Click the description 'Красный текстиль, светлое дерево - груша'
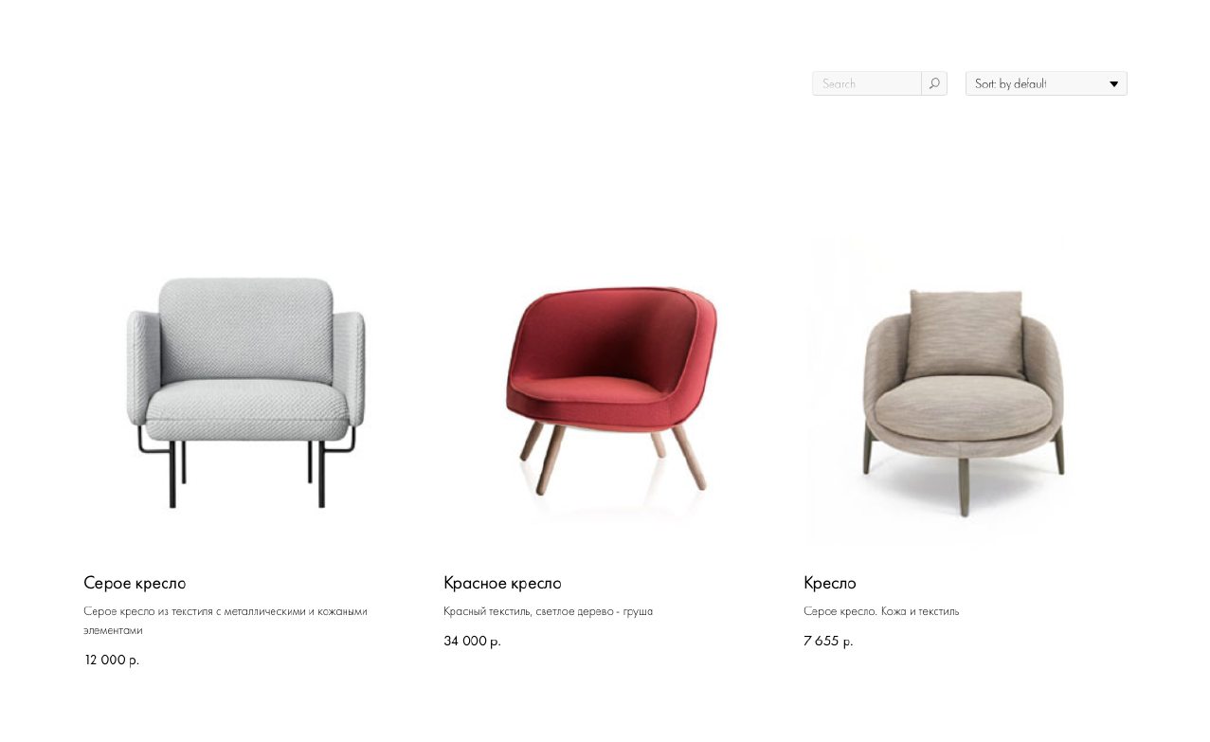This screenshot has width=1210, height=742. pos(549,611)
